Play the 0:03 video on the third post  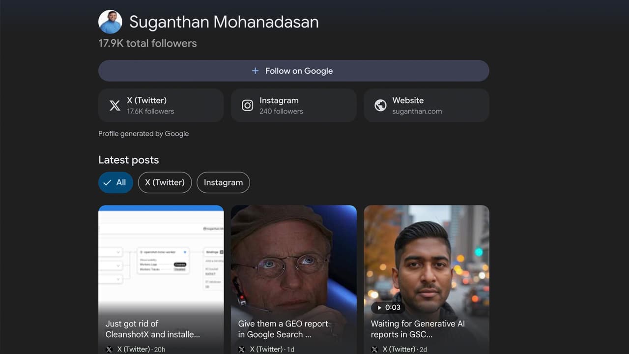388,307
